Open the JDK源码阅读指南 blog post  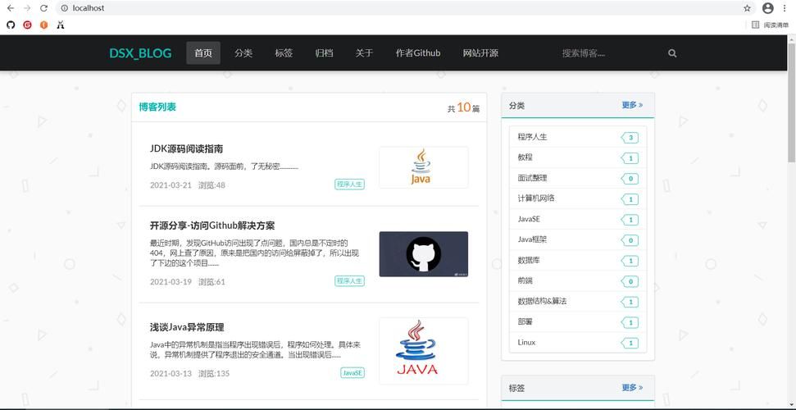[186, 148]
